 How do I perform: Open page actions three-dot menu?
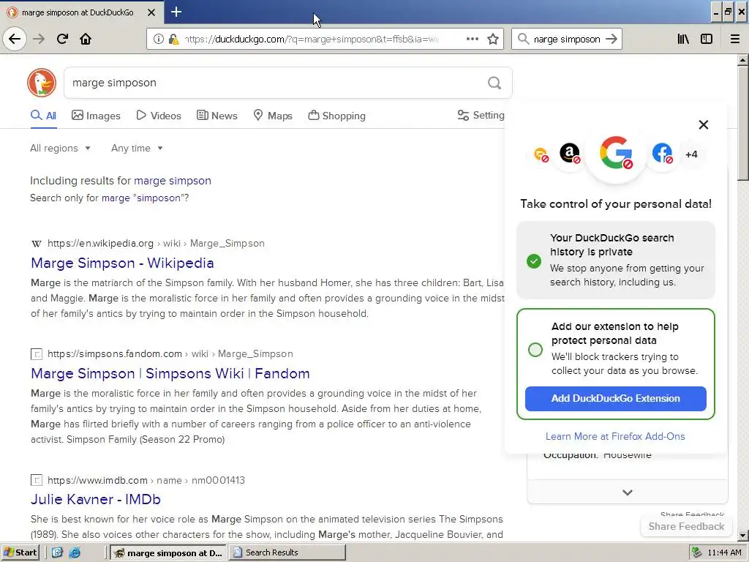(473, 39)
